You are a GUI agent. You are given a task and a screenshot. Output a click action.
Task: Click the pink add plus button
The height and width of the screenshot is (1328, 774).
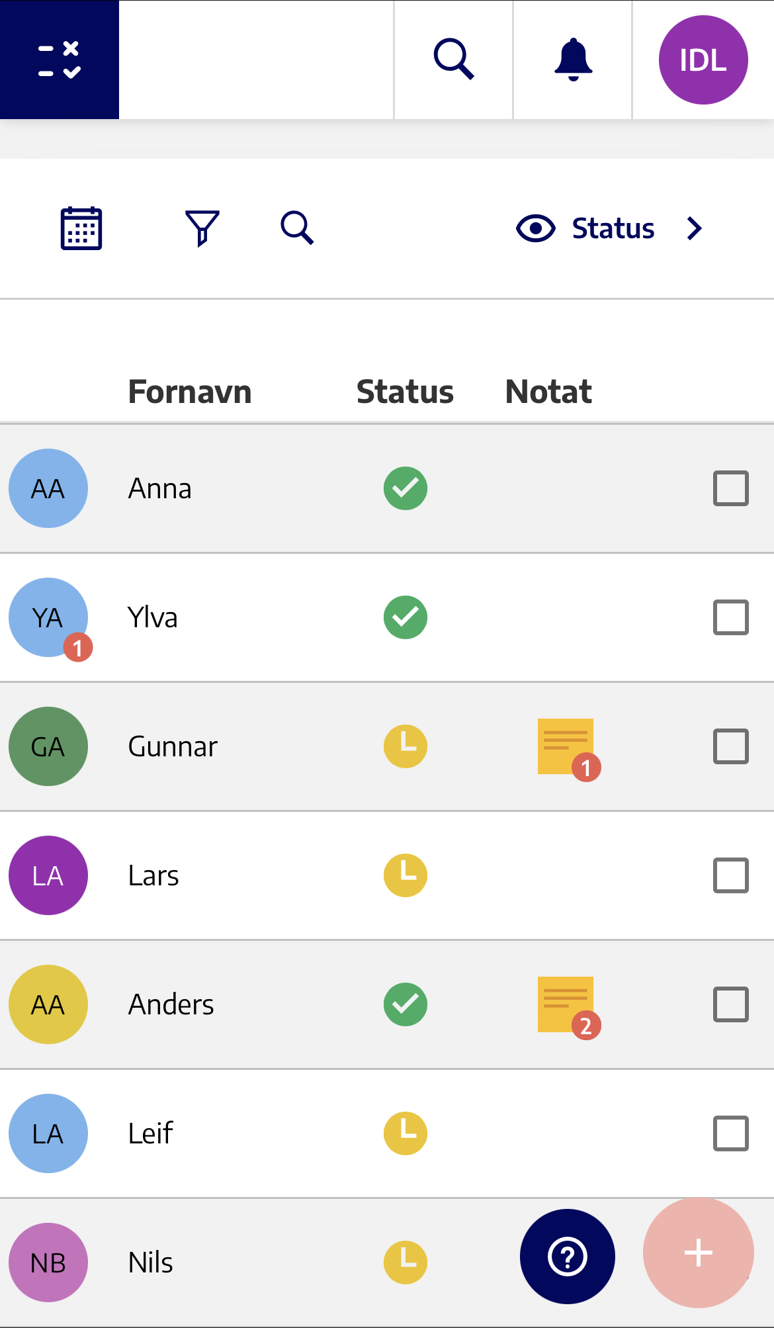tap(699, 1253)
